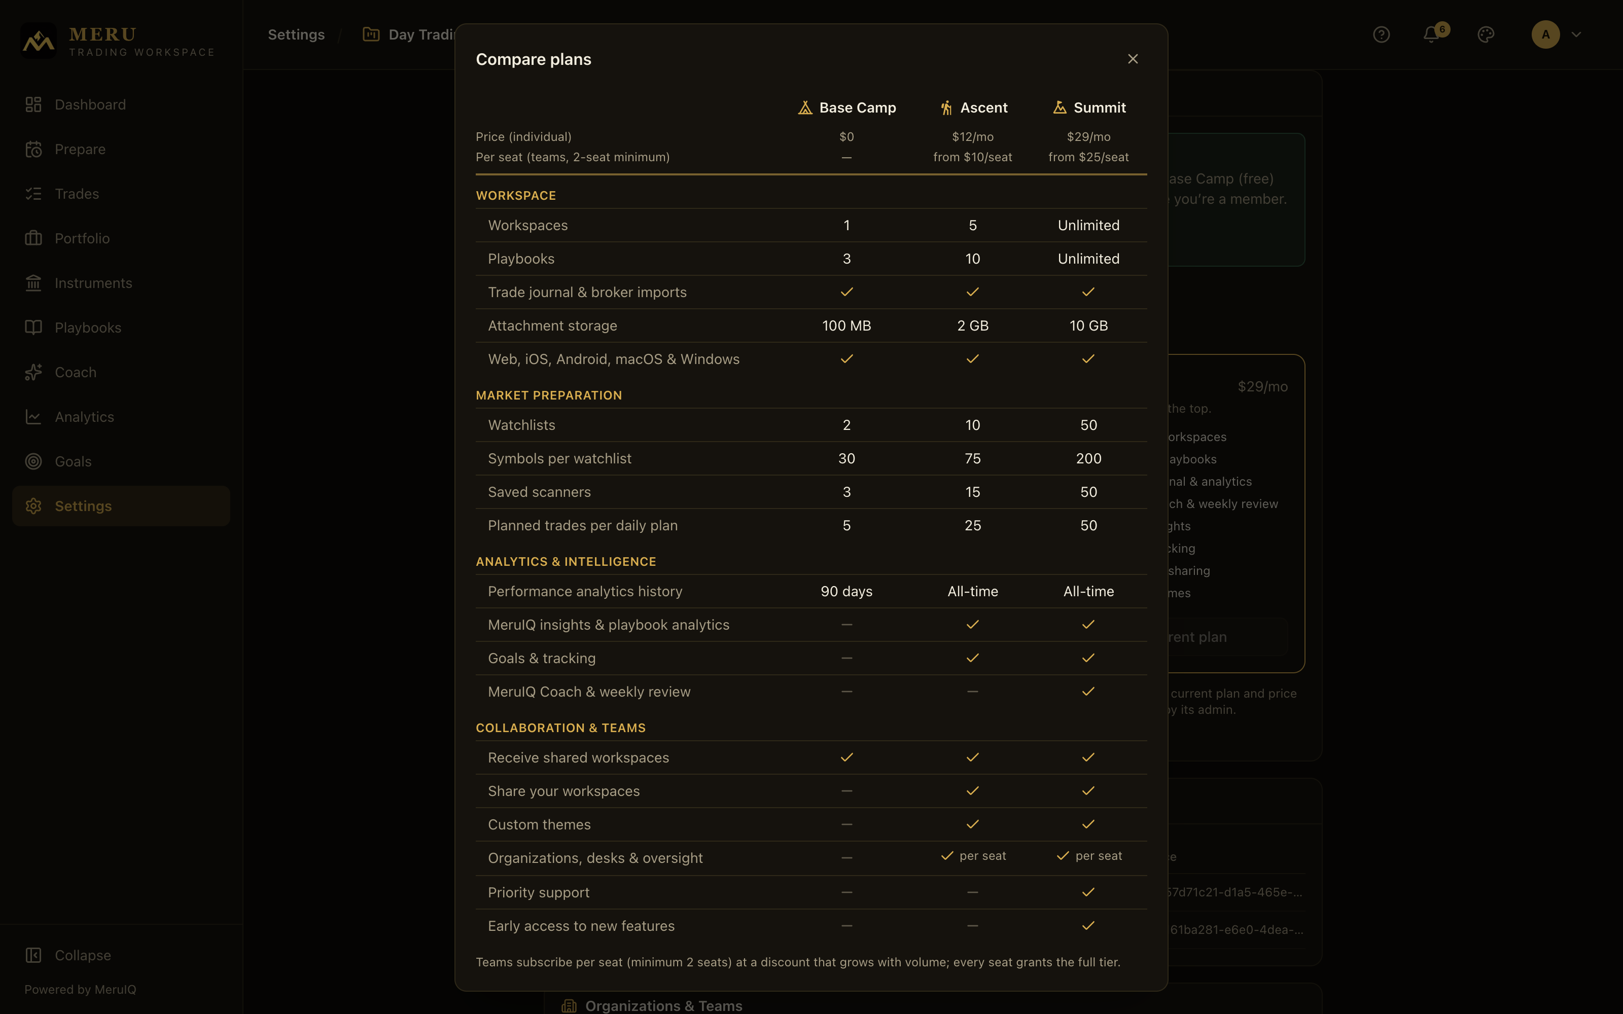Viewport: 1623px width, 1014px height.
Task: Click the Analytics label in sidebar
Action: pos(85,416)
